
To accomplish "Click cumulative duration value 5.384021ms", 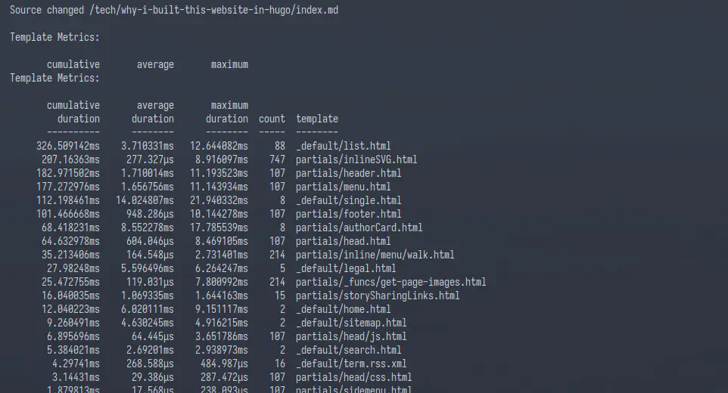I will (73, 350).
